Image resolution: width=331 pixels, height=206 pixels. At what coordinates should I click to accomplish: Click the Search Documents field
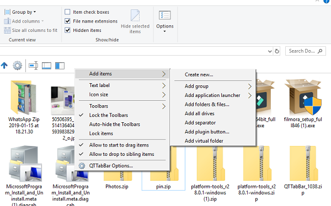tap(305, 51)
